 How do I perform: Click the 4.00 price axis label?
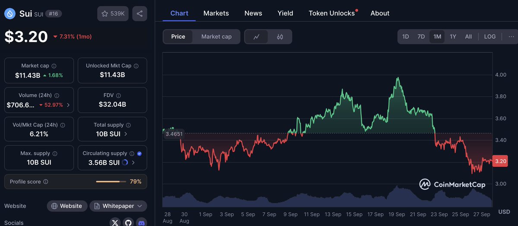501,75
